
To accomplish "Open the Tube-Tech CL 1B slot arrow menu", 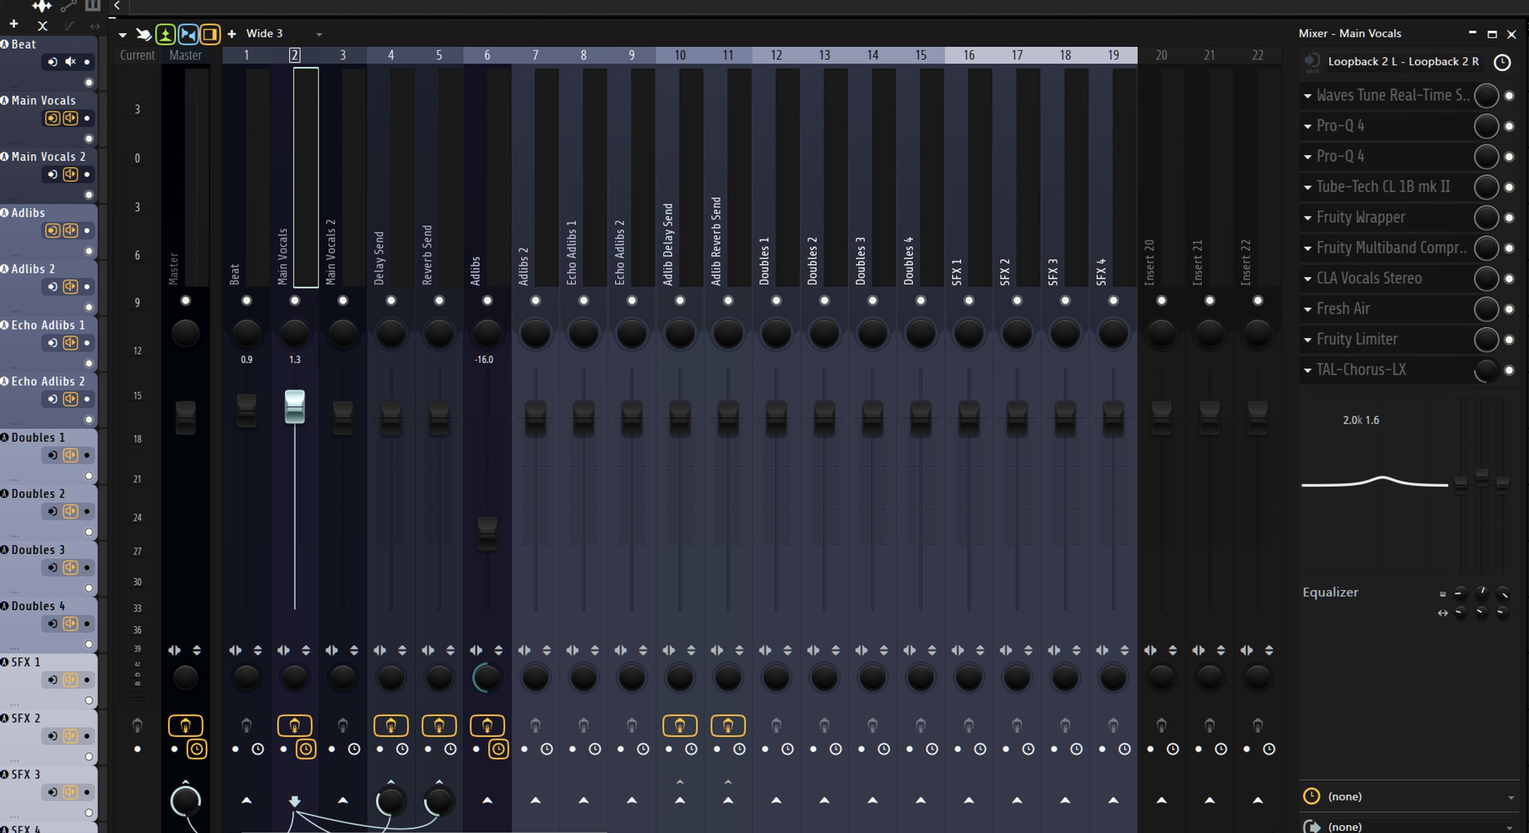I will 1307,187.
